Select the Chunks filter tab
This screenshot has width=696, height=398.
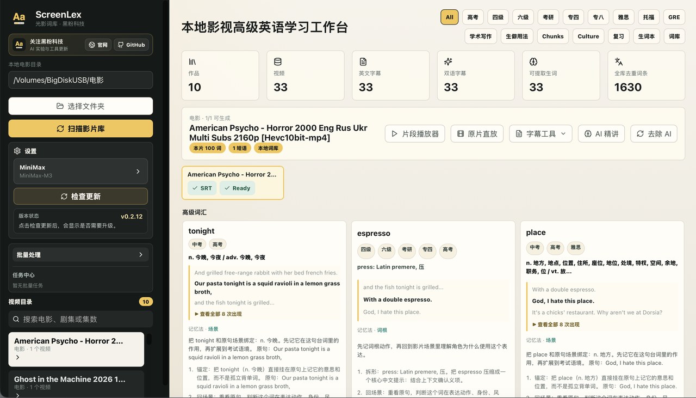(553, 36)
